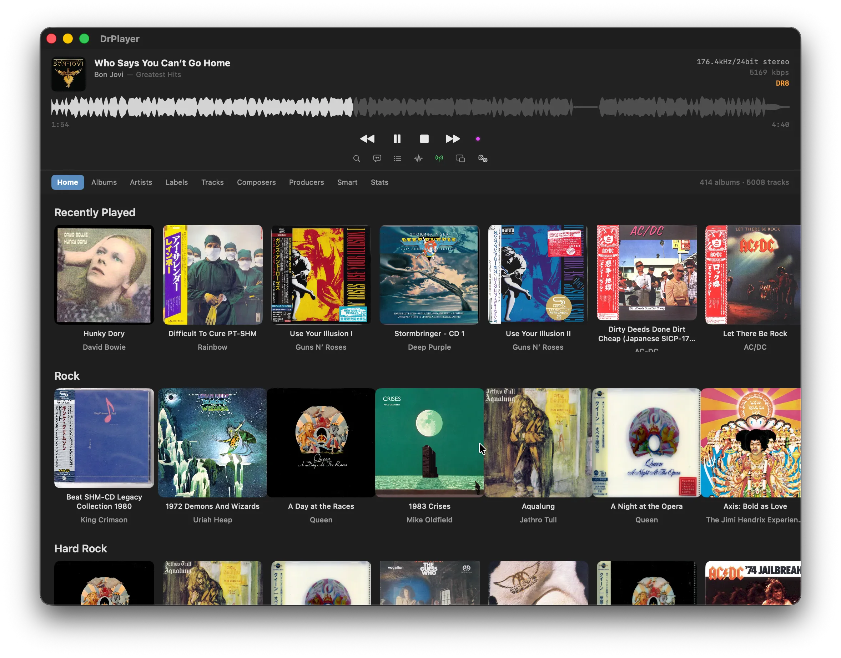Open the Aqualung cover in Rock row
The width and height of the screenshot is (841, 658).
pos(538,442)
